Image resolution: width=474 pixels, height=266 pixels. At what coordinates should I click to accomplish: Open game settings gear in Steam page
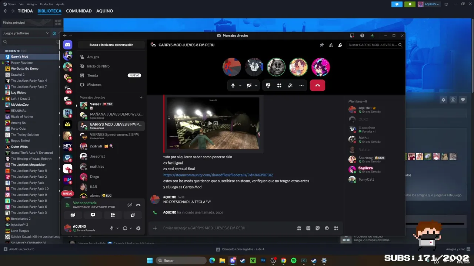pyautogui.click(x=443, y=100)
